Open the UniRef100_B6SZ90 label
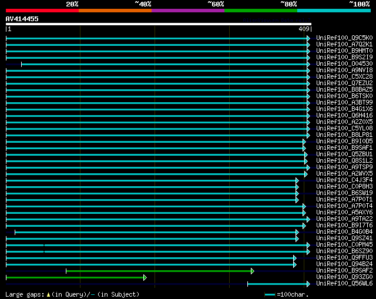 [344, 251]
